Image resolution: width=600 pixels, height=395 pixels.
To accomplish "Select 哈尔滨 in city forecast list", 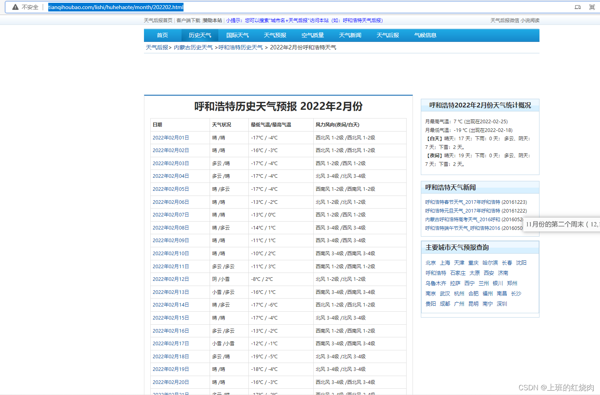I will pyautogui.click(x=490, y=263).
